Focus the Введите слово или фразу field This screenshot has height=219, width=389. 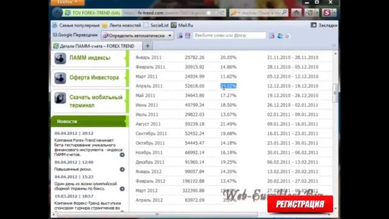[x=229, y=35]
